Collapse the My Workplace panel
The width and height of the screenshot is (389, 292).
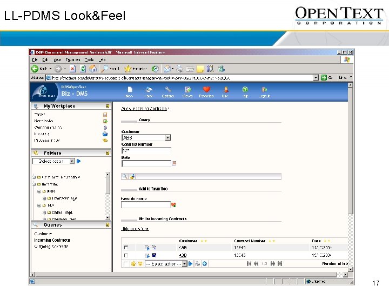108,106
